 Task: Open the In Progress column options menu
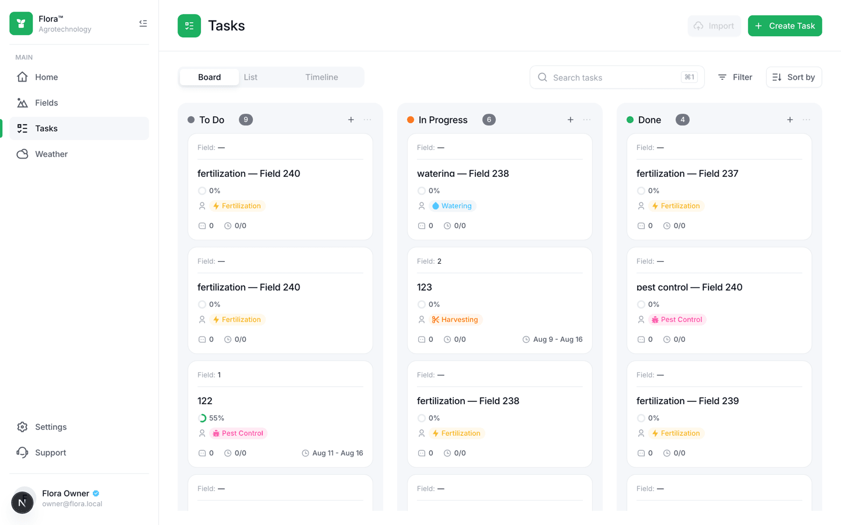587,120
